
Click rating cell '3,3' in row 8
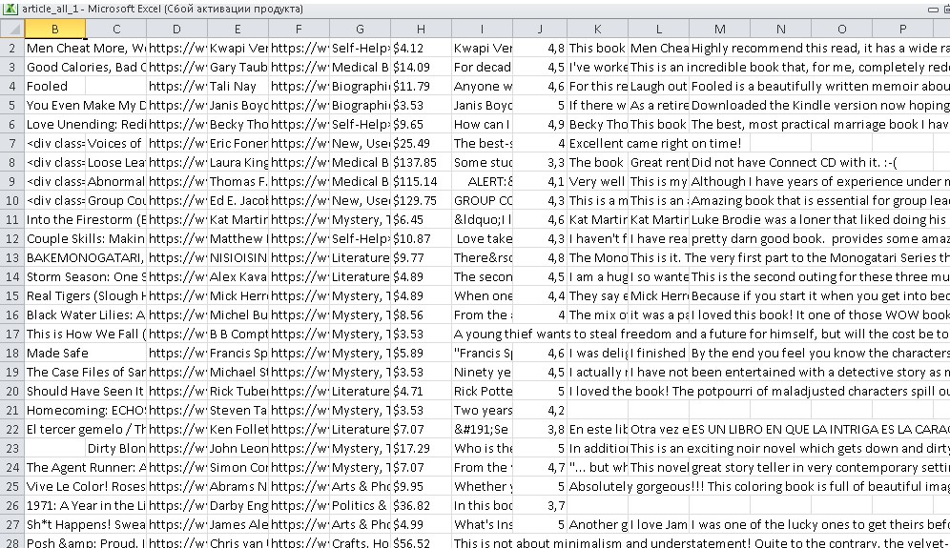tap(540, 163)
